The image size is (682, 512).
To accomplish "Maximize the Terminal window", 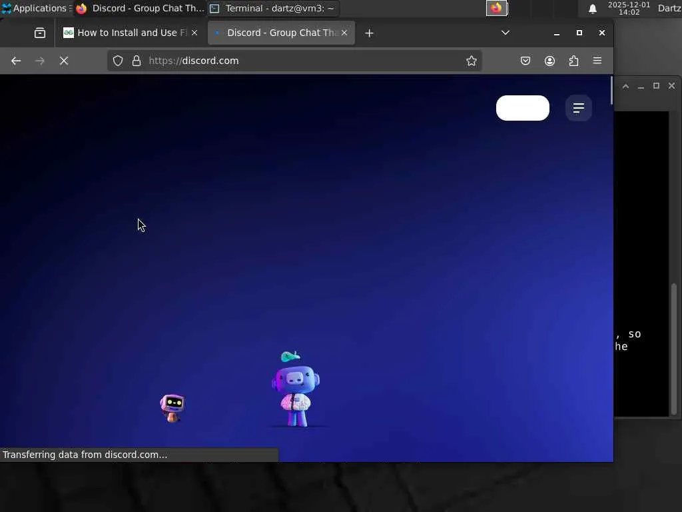I will (656, 86).
